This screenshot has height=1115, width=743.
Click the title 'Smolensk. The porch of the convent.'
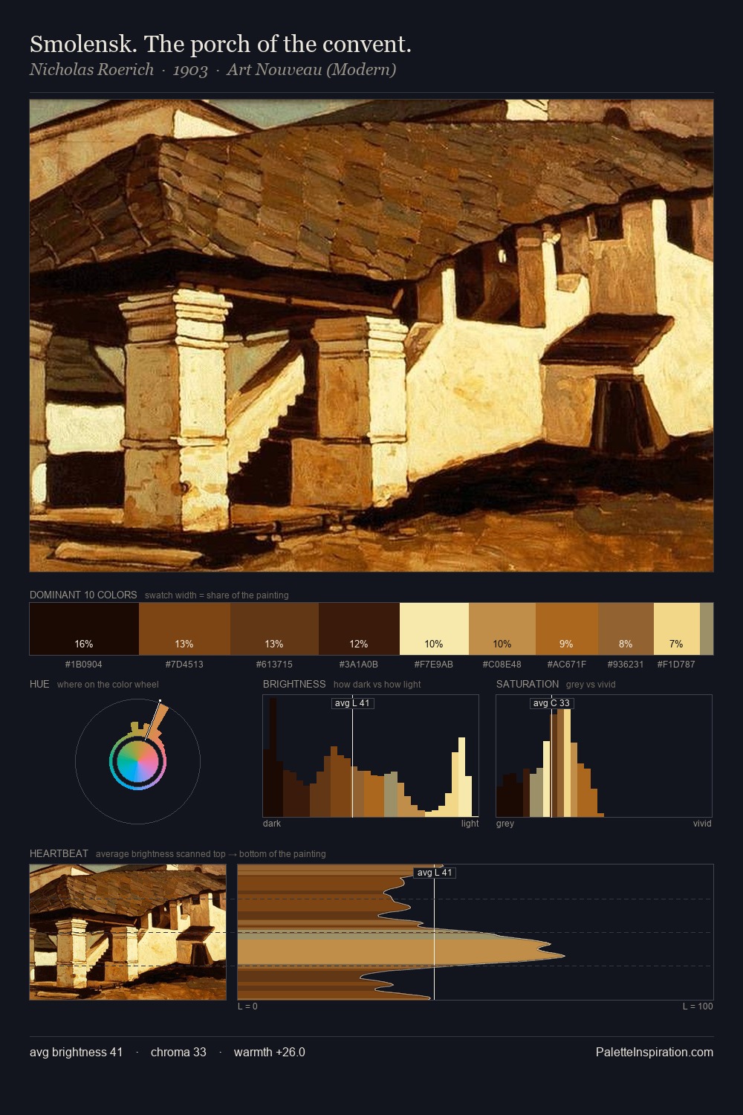pos(221,44)
